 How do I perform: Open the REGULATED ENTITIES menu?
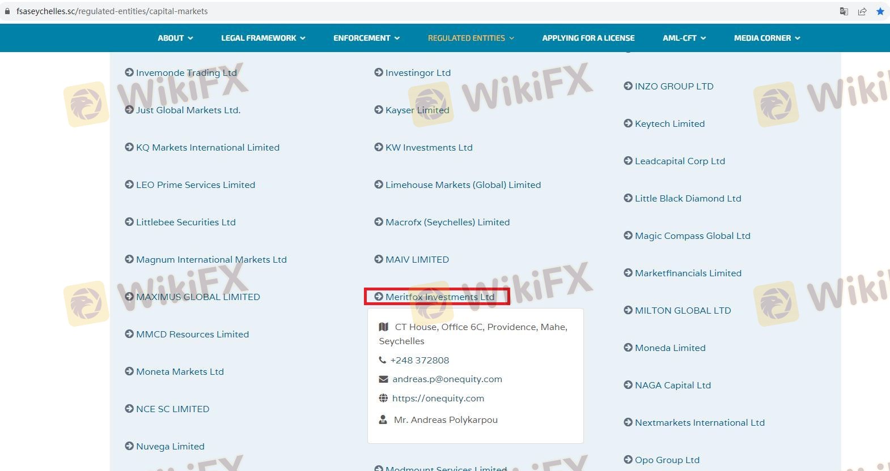pyautogui.click(x=471, y=38)
